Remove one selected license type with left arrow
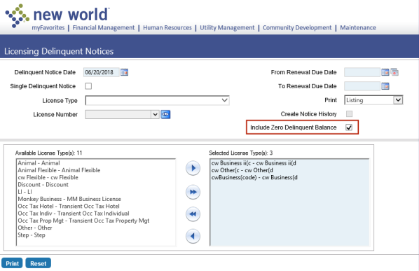419x271 pixels. (x=193, y=236)
